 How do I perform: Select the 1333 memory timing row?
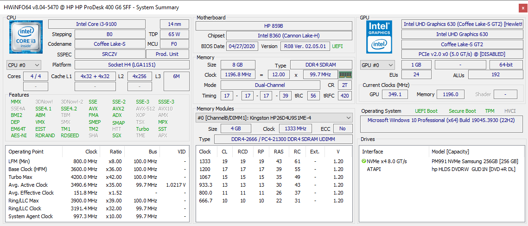click(274, 161)
